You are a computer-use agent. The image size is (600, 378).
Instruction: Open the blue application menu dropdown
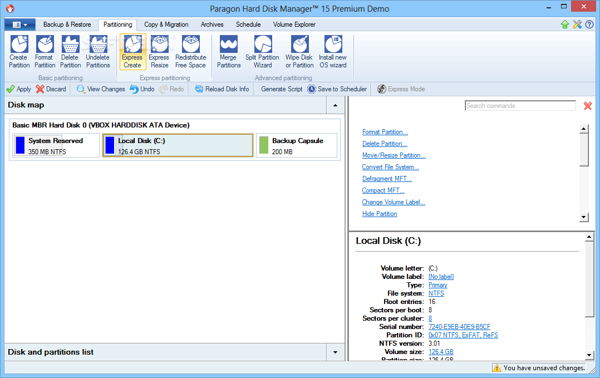coord(20,25)
